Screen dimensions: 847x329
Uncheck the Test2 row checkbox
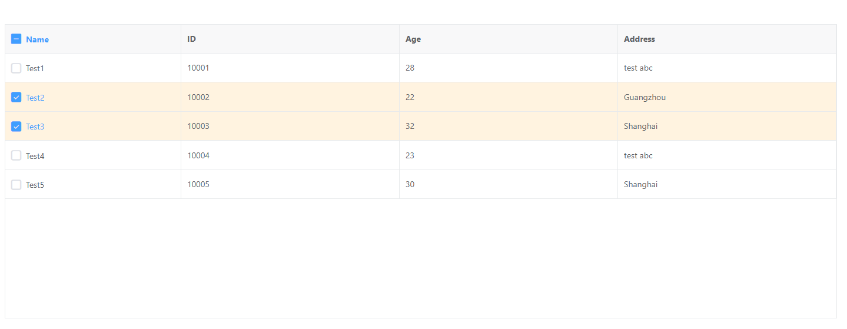(16, 97)
